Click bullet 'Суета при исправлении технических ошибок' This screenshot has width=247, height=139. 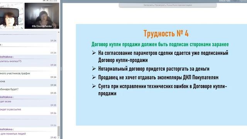(x=162, y=90)
